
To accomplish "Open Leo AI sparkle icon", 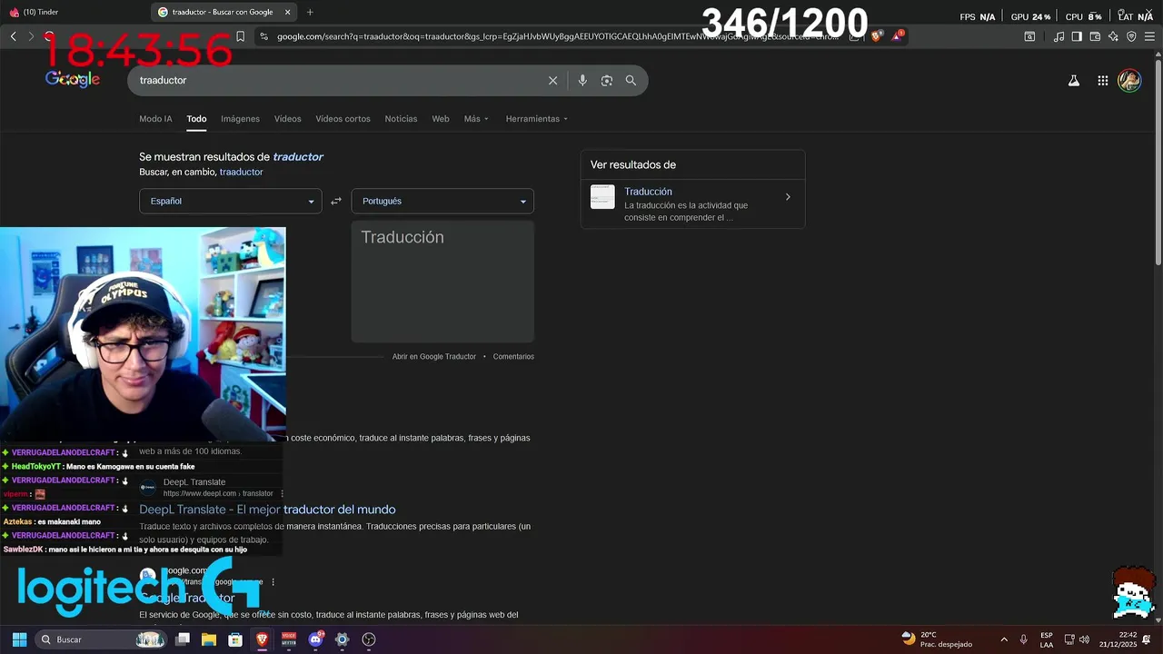I will 1113,36.
